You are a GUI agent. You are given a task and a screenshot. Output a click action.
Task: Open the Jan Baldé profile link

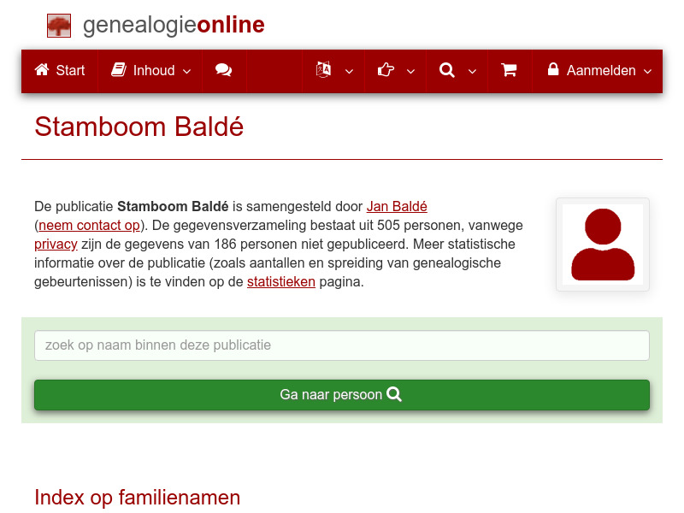coord(397,206)
